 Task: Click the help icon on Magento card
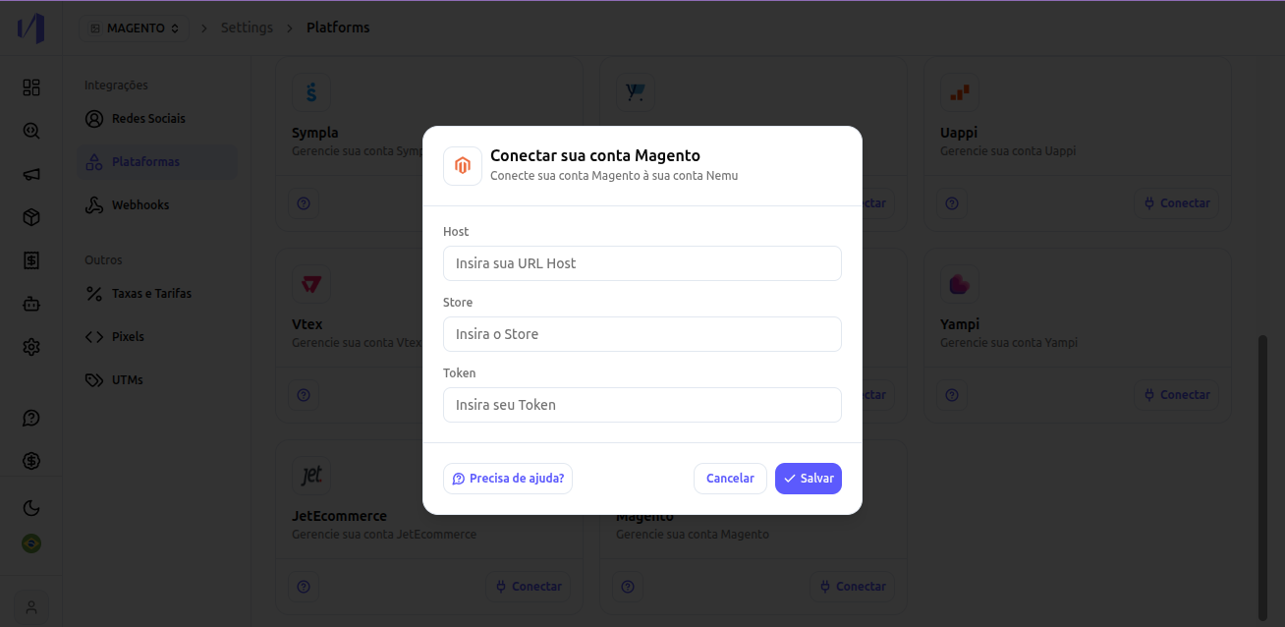click(x=628, y=587)
